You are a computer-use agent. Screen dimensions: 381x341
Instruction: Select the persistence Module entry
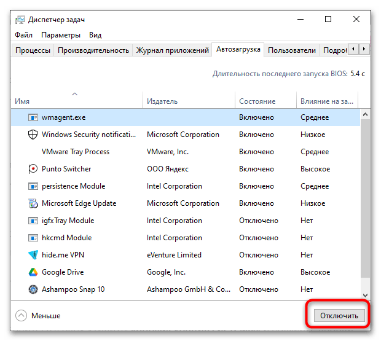pos(186,186)
